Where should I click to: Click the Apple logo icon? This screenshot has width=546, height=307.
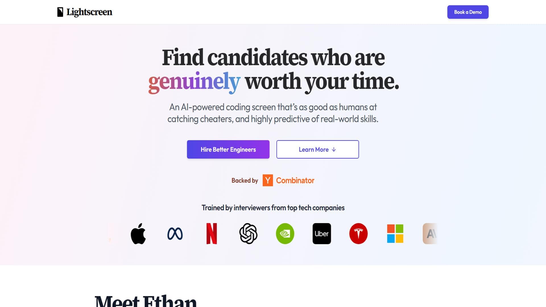point(138,234)
